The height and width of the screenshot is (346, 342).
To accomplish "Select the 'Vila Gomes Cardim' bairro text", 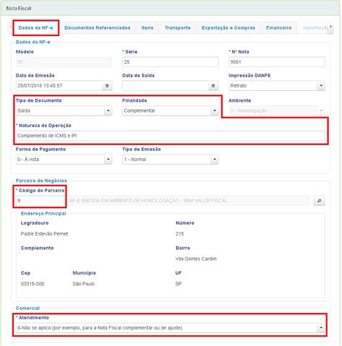I will pos(196,259).
